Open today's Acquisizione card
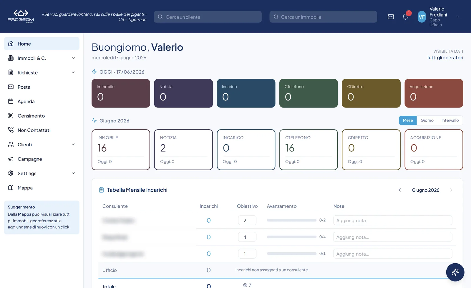The width and height of the screenshot is (471, 288). coord(434,93)
